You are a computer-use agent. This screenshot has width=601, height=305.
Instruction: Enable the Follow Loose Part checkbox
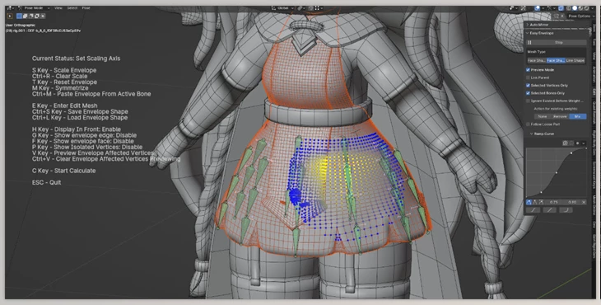[x=528, y=124]
